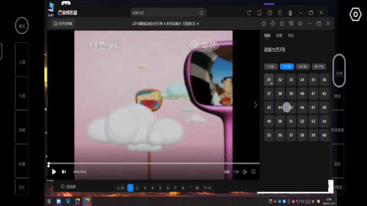The width and height of the screenshot is (367, 206).
Task: Click the 短视频 link below the player
Action: (x=69, y=187)
